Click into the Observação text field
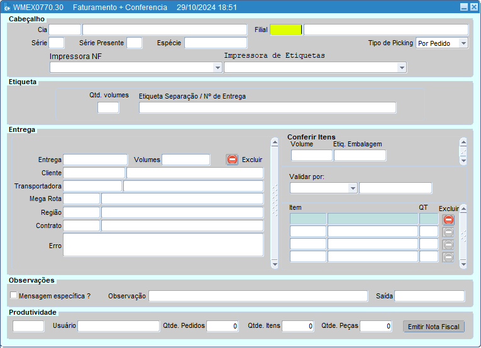 point(258,296)
